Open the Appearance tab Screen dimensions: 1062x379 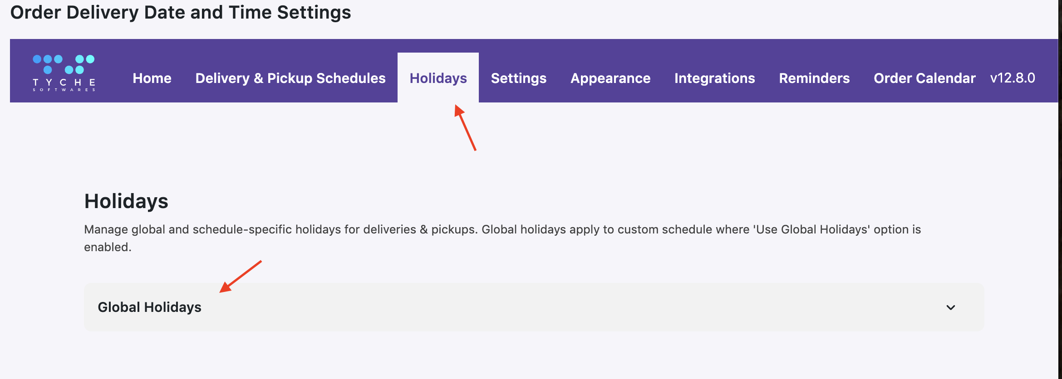[x=610, y=78]
